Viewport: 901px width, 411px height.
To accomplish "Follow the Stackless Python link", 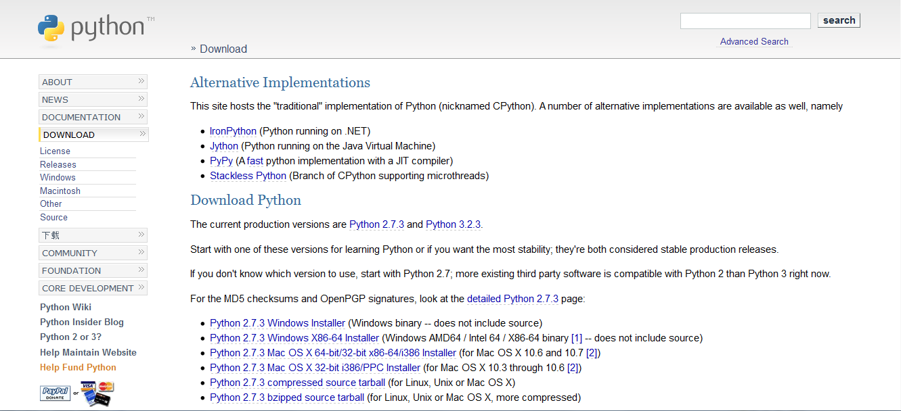I will (x=248, y=176).
